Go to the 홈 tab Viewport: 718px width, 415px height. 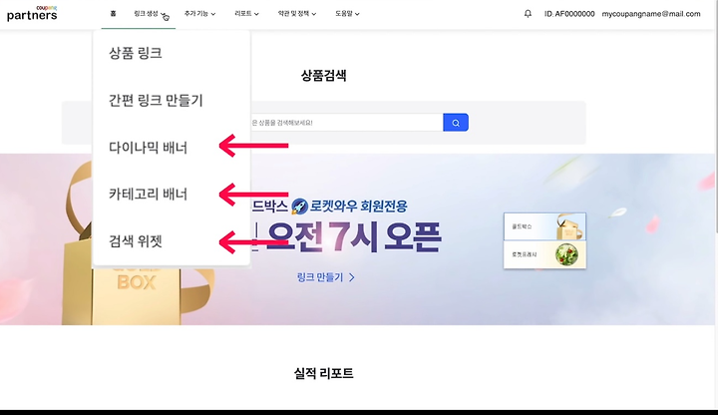[x=113, y=14]
